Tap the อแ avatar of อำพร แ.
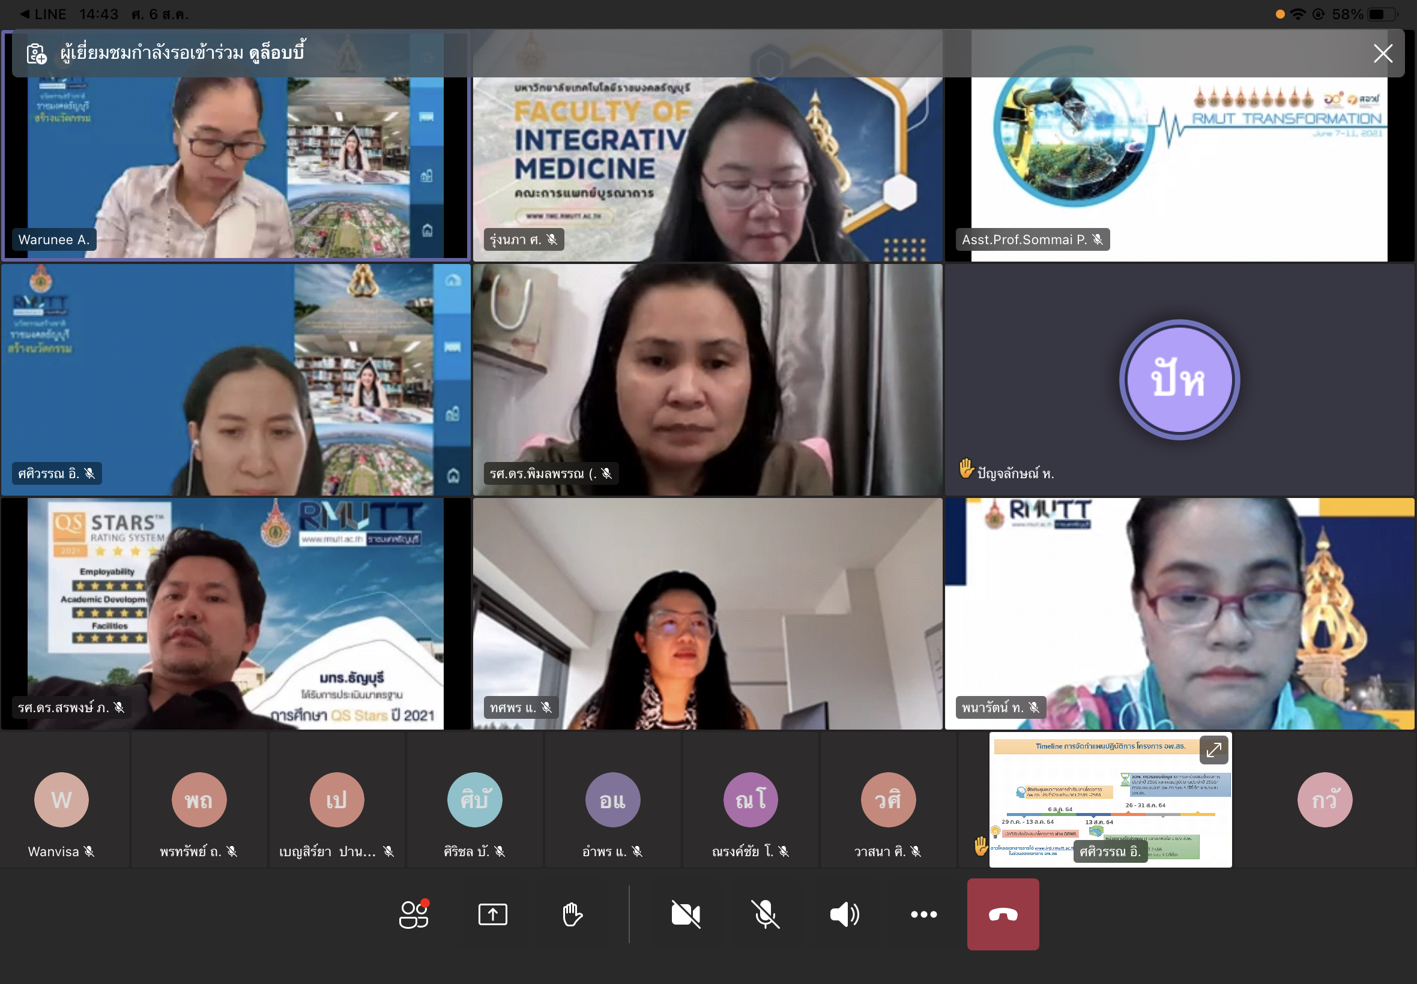1417x984 pixels. [612, 800]
